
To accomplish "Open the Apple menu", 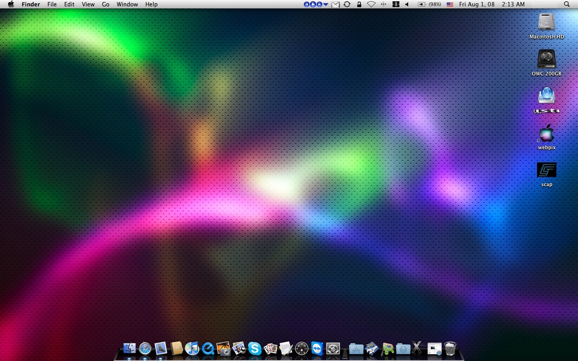I will point(11,4).
